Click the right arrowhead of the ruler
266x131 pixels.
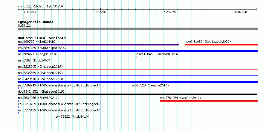point(256,10)
